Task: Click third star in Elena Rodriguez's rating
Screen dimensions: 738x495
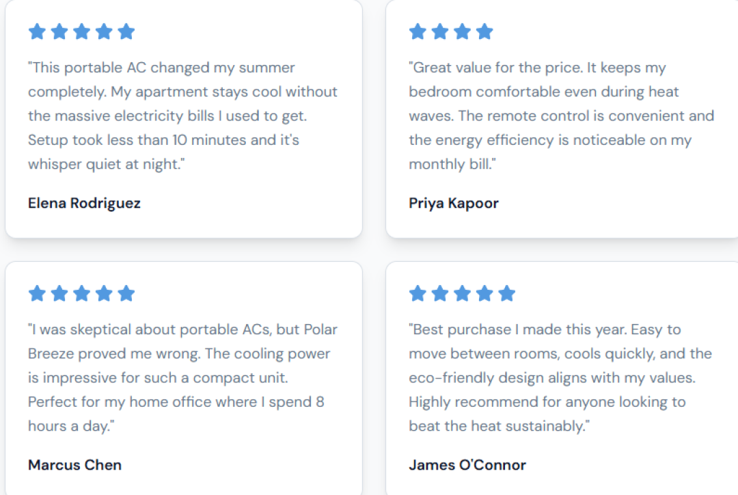Action: pyautogui.click(x=81, y=31)
